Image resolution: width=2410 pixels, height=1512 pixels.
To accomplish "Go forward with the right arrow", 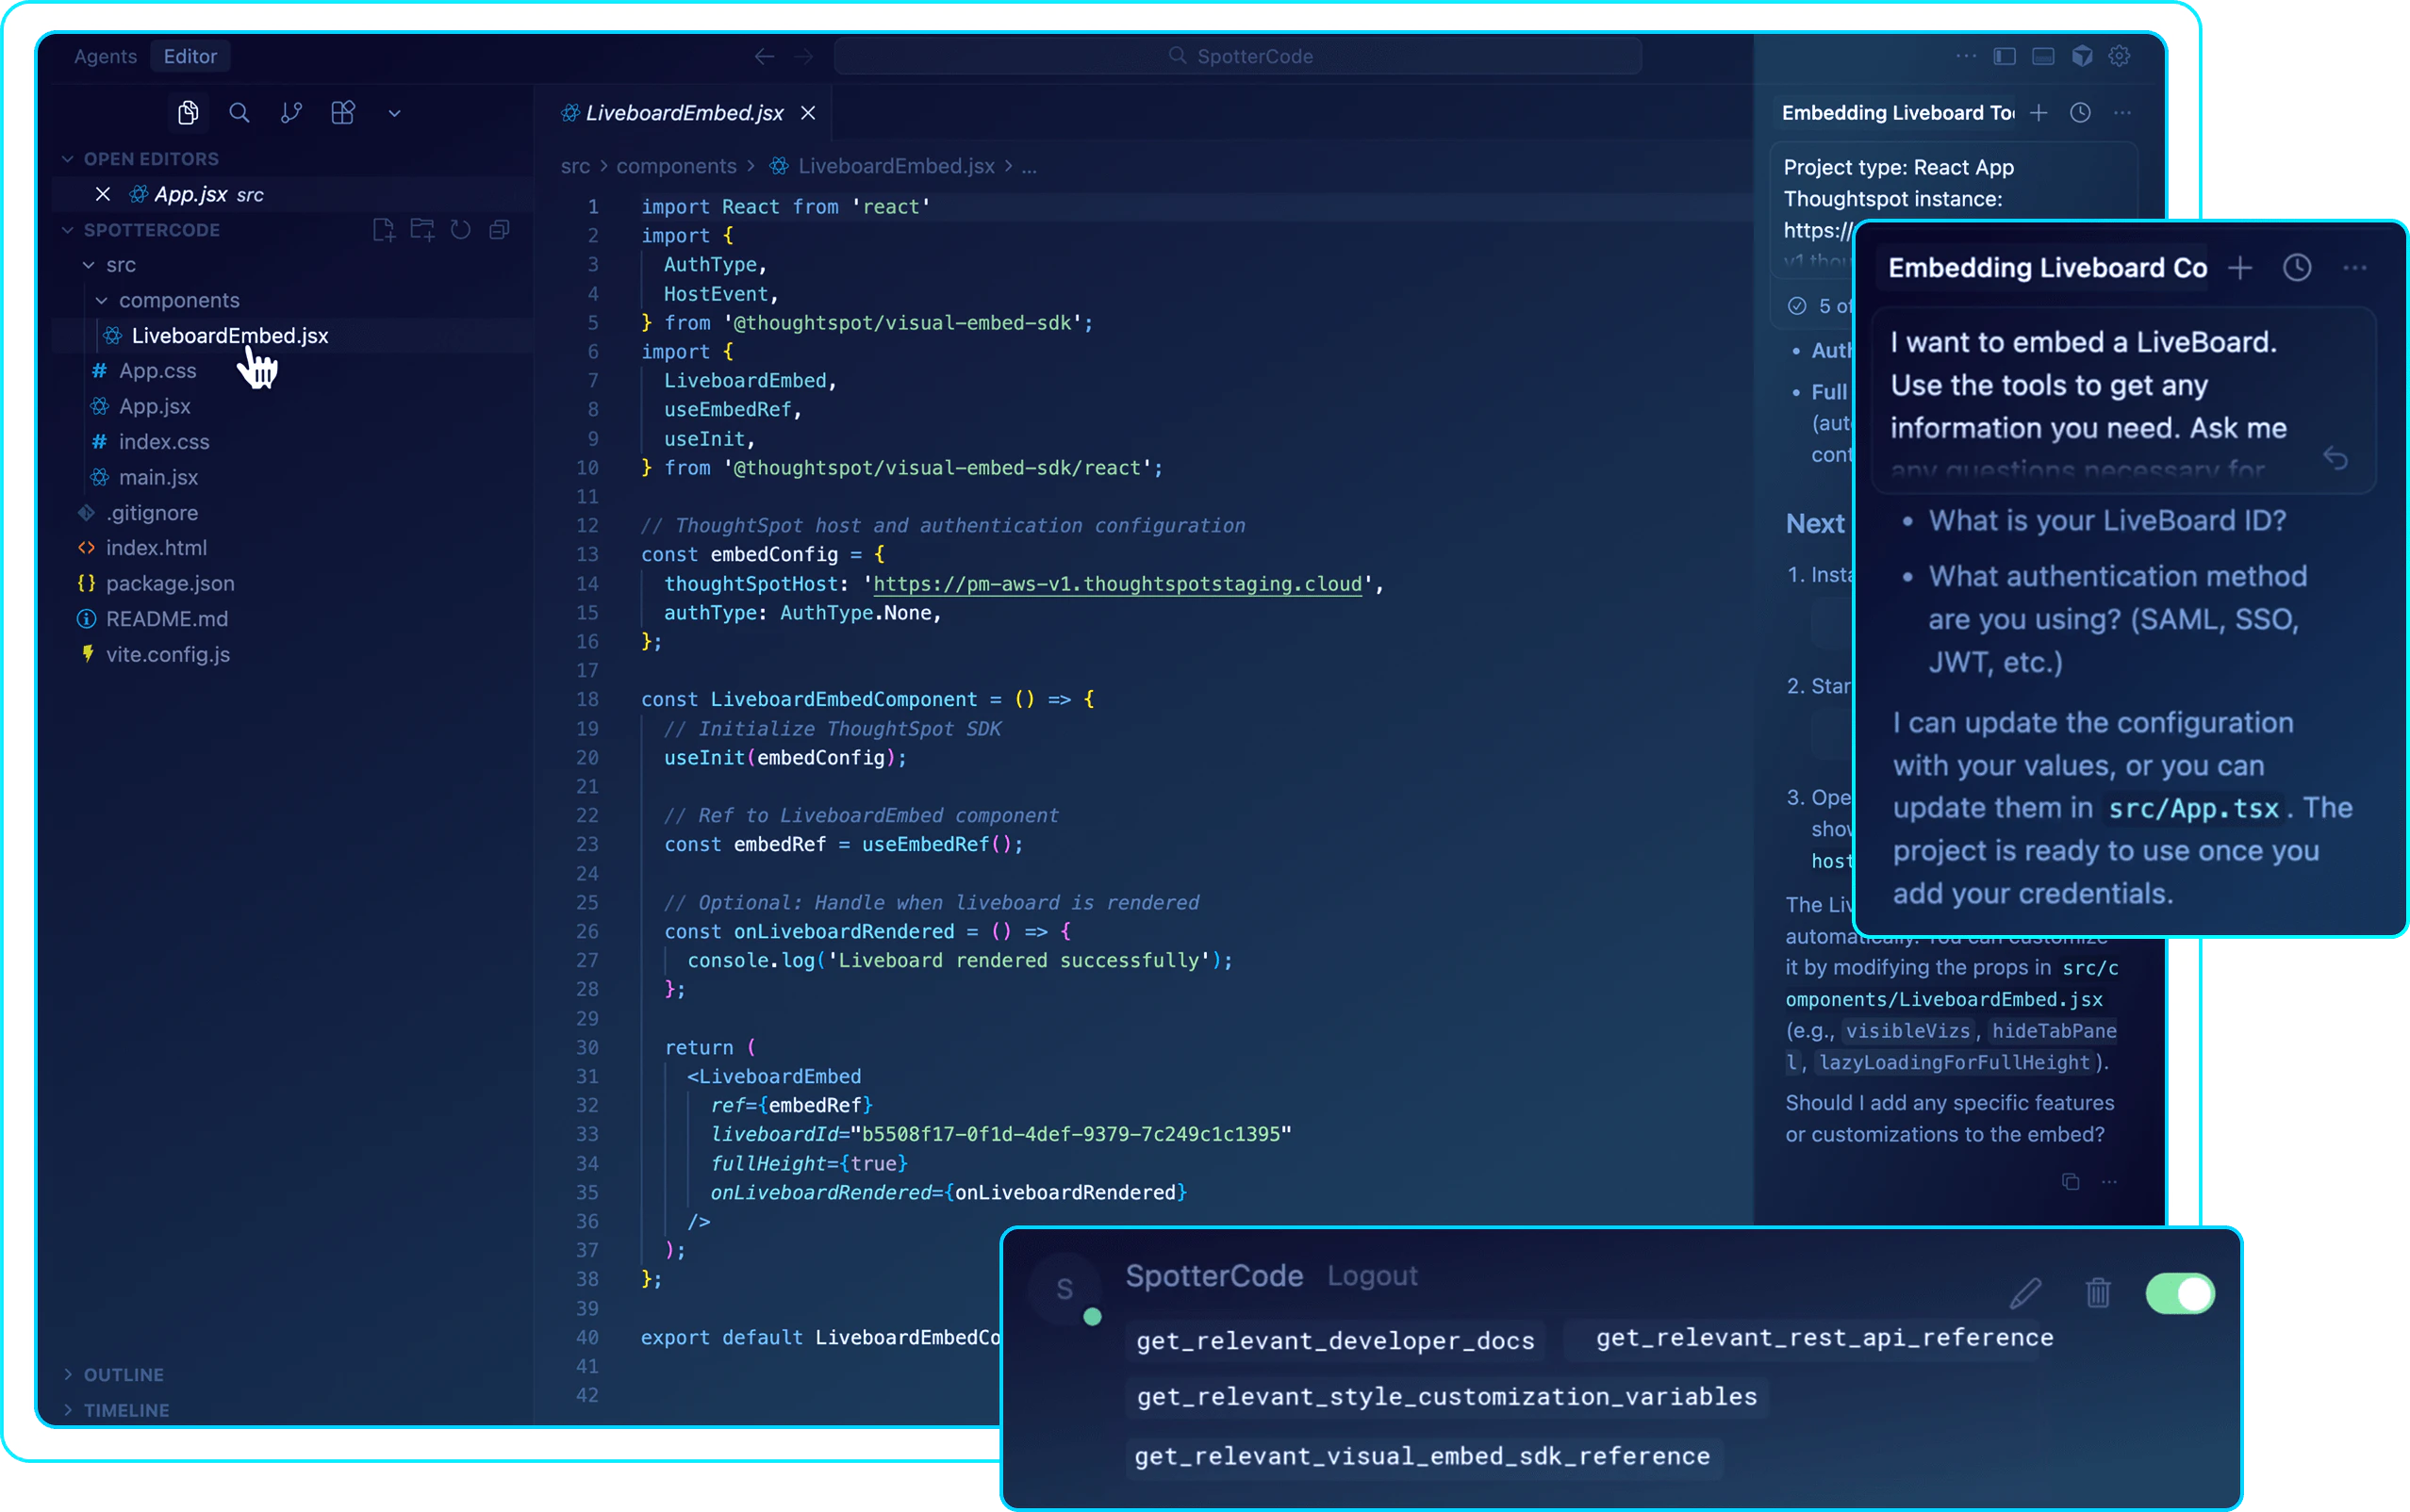I will [804, 56].
